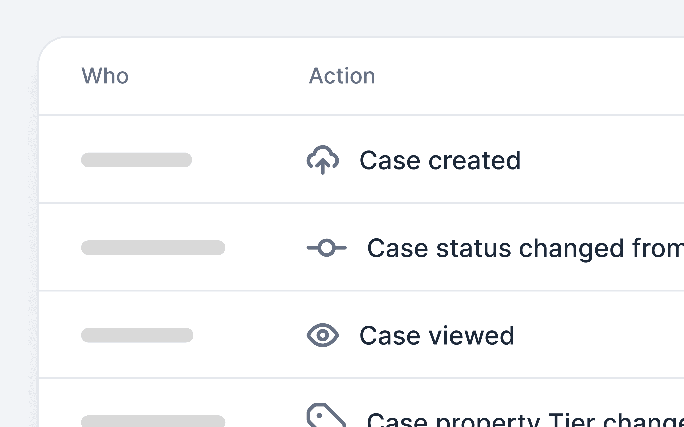Click the user placeholder in Tier changed row
Screen dimensions: 684x427
pyautogui.click(x=153, y=421)
